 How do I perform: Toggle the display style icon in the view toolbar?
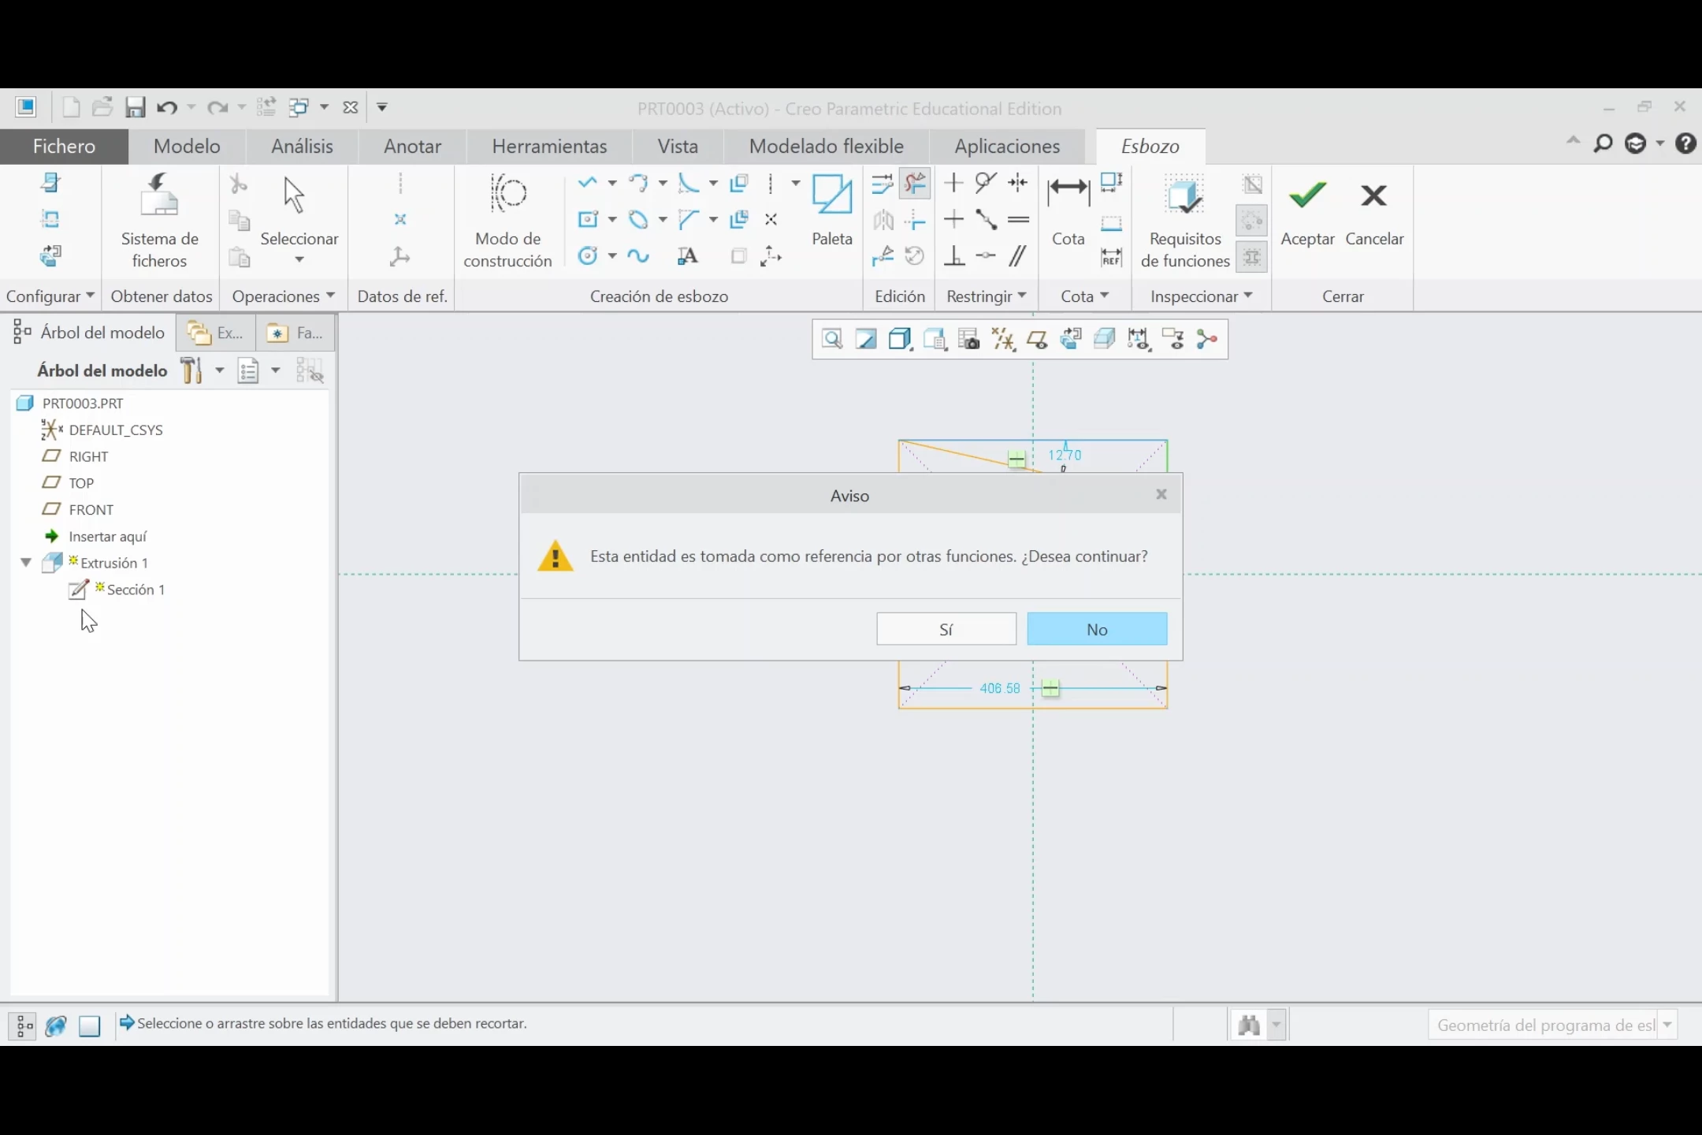tap(900, 340)
